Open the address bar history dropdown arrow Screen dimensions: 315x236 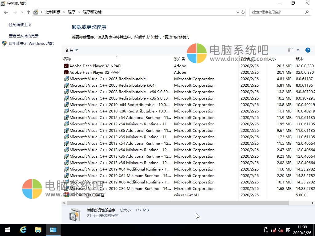click(x=238, y=12)
